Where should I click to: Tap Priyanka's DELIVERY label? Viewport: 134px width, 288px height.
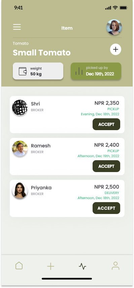tap(112, 193)
